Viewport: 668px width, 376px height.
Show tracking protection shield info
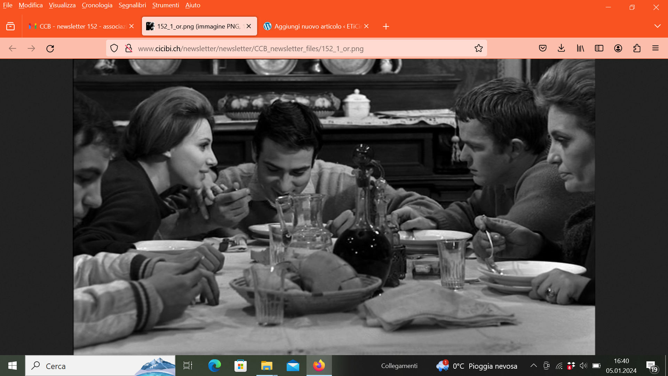[114, 48]
